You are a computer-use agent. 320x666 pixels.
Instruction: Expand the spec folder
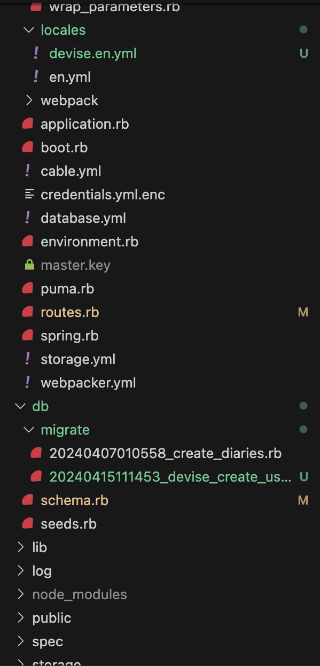[x=20, y=641]
